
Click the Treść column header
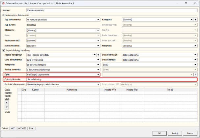click(x=170, y=90)
